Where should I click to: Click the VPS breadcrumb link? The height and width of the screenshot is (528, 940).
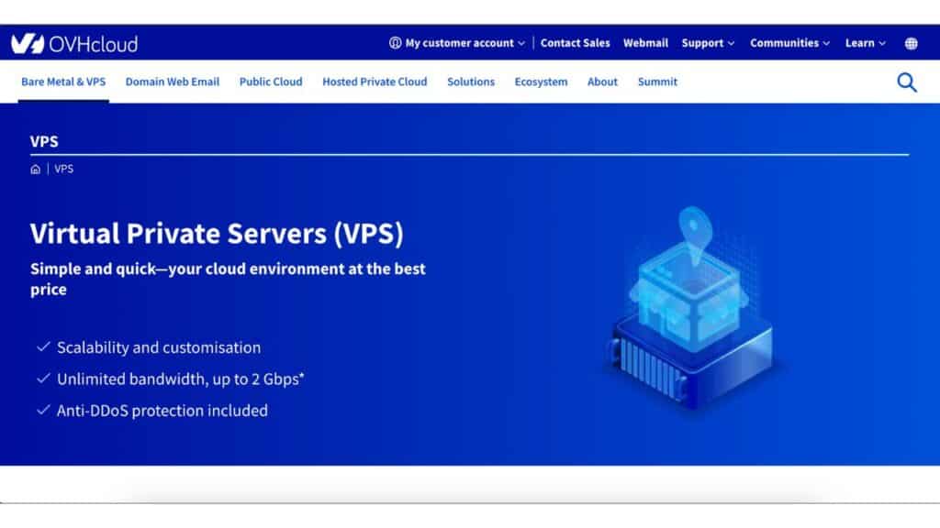pos(63,170)
